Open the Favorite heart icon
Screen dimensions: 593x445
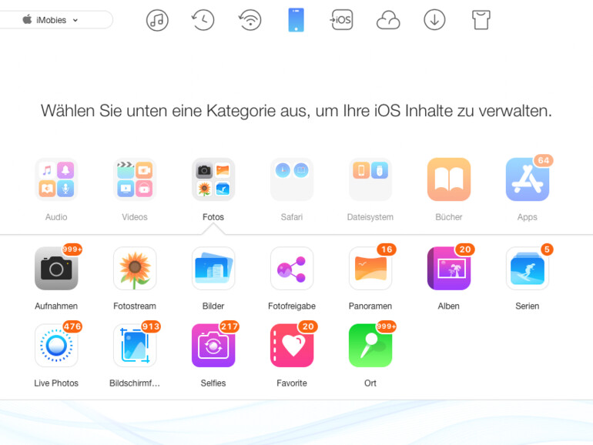point(292,346)
